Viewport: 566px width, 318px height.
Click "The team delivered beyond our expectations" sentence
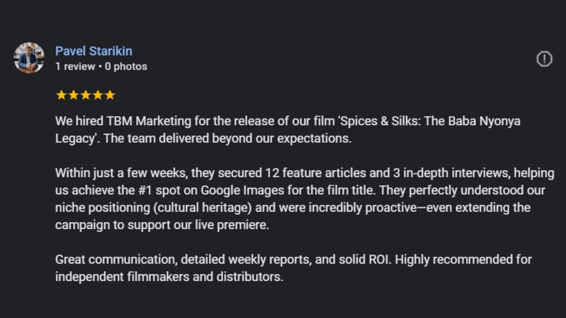pos(228,139)
